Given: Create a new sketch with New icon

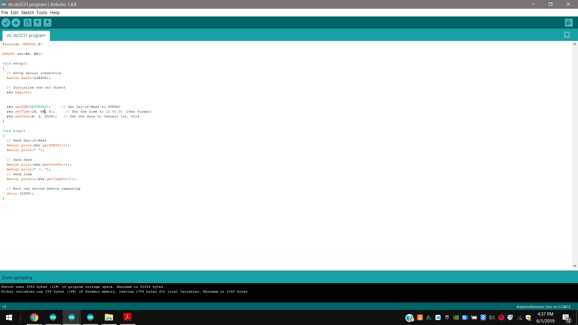Looking at the screenshot, I should click(27, 23).
